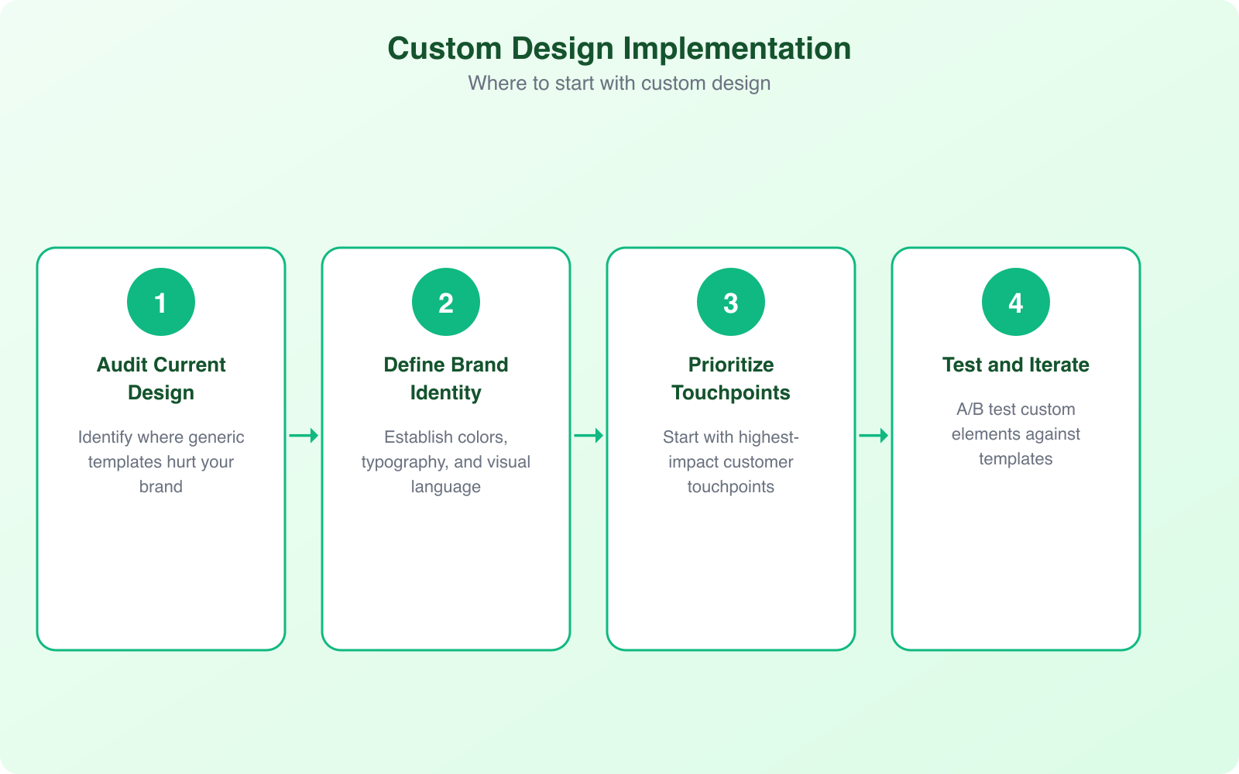Screen dimensions: 1239x774
Task: Click the subtitle about where to start
Action: tap(619, 84)
